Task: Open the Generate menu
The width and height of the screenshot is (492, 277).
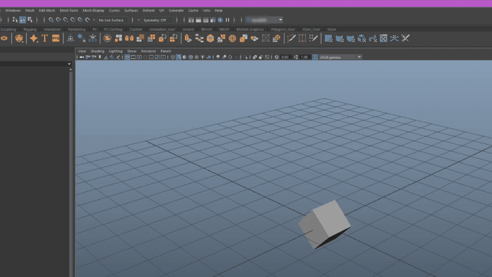Action: click(176, 10)
